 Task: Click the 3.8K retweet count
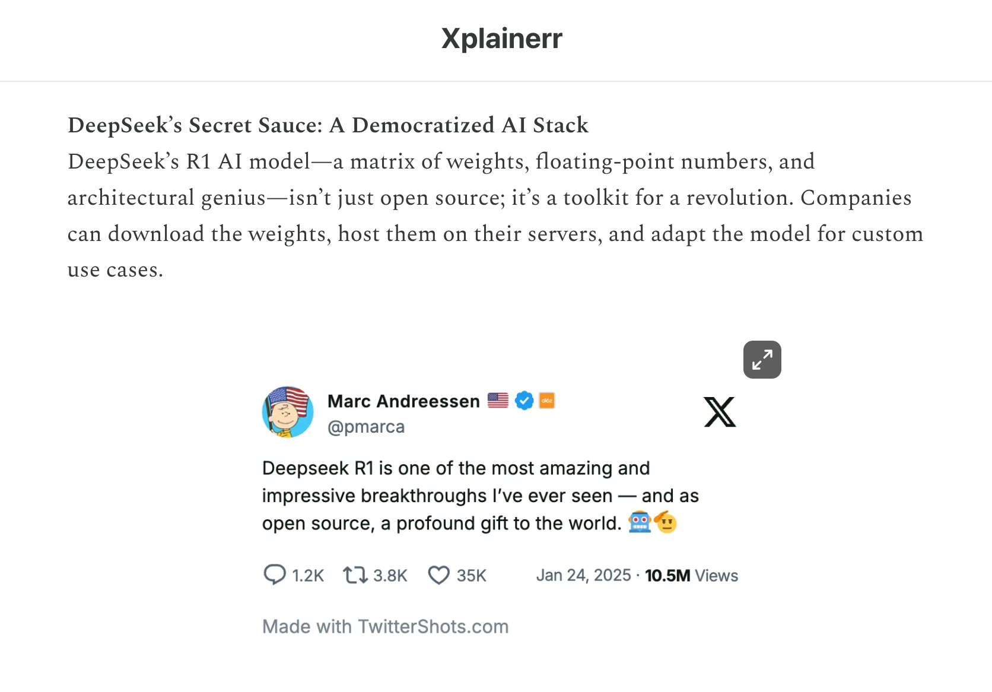(390, 574)
